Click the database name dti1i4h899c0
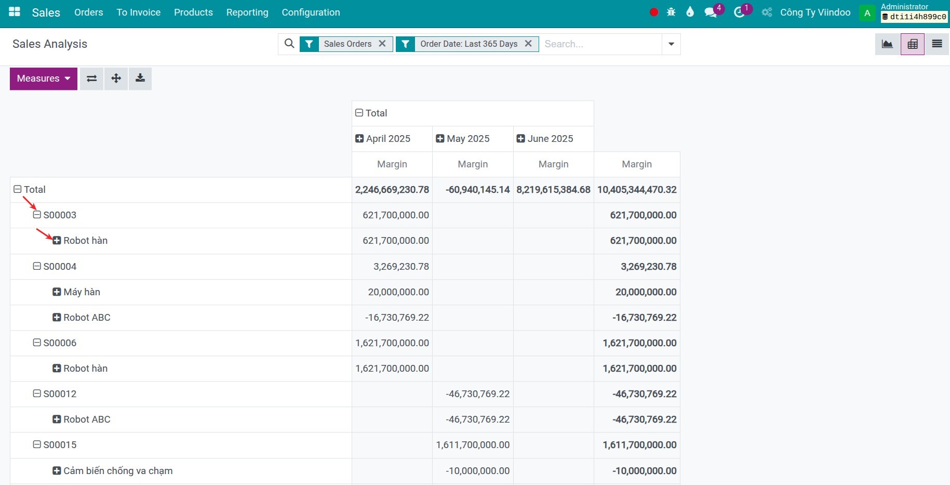 [x=914, y=17]
